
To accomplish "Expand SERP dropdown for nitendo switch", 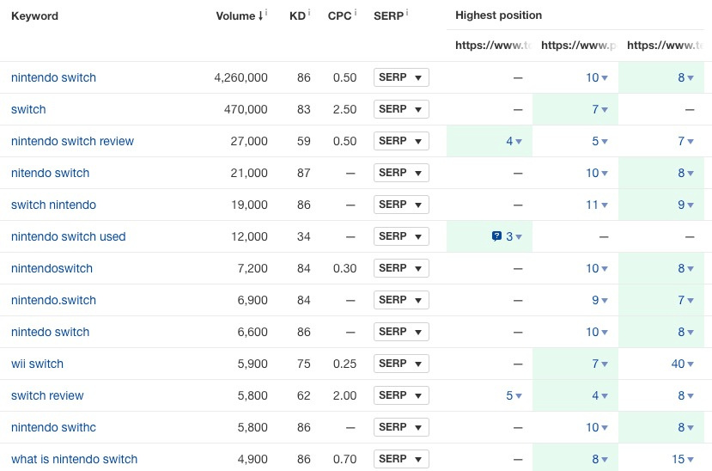I will coord(401,173).
